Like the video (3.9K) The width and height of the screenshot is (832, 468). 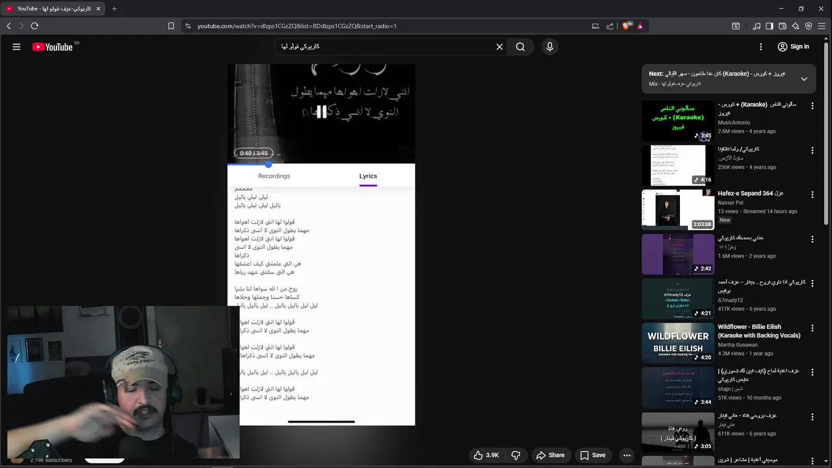tap(486, 455)
